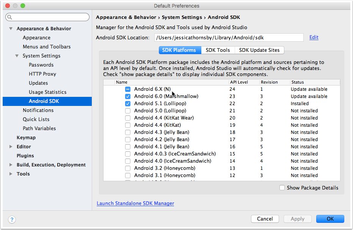Click the Editor label in the sidebar
The image size is (353, 230).
click(x=24, y=147)
